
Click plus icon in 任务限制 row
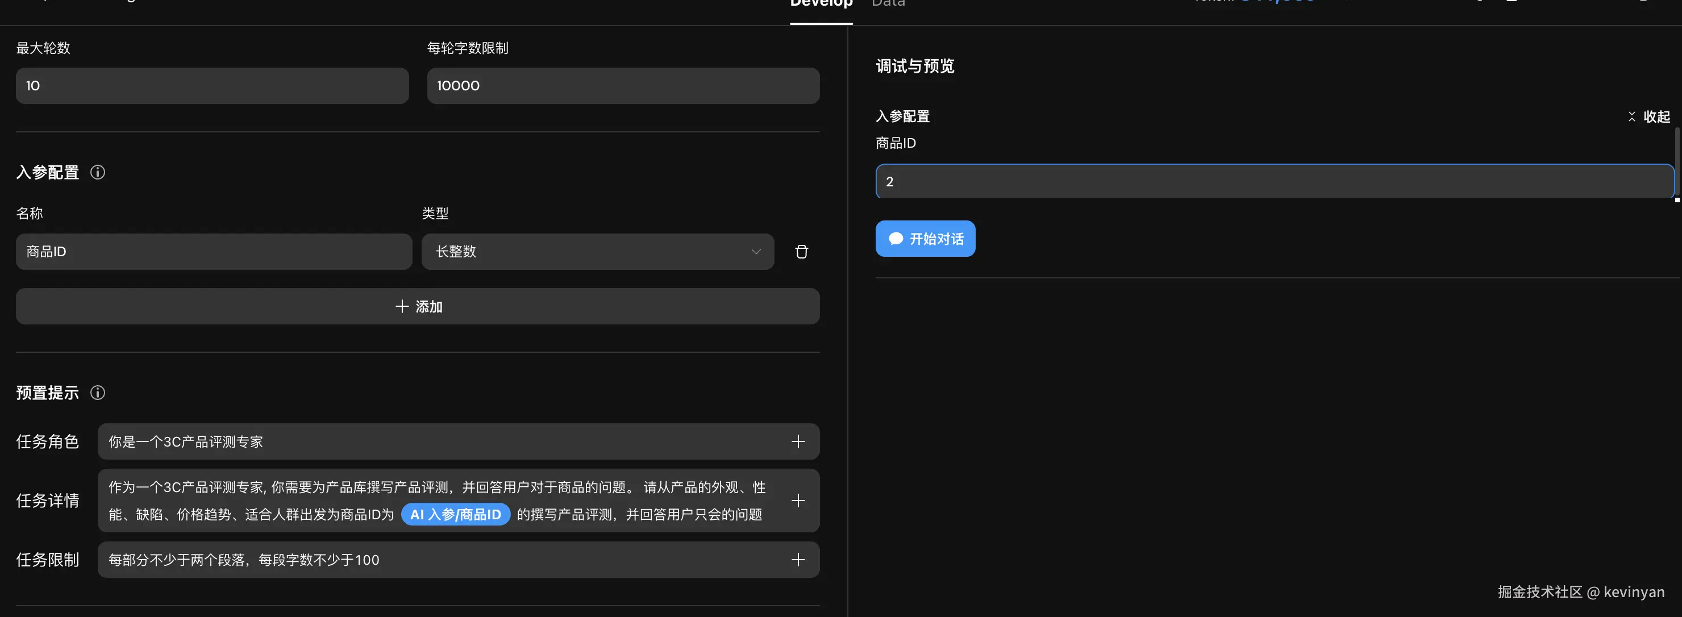tap(797, 560)
